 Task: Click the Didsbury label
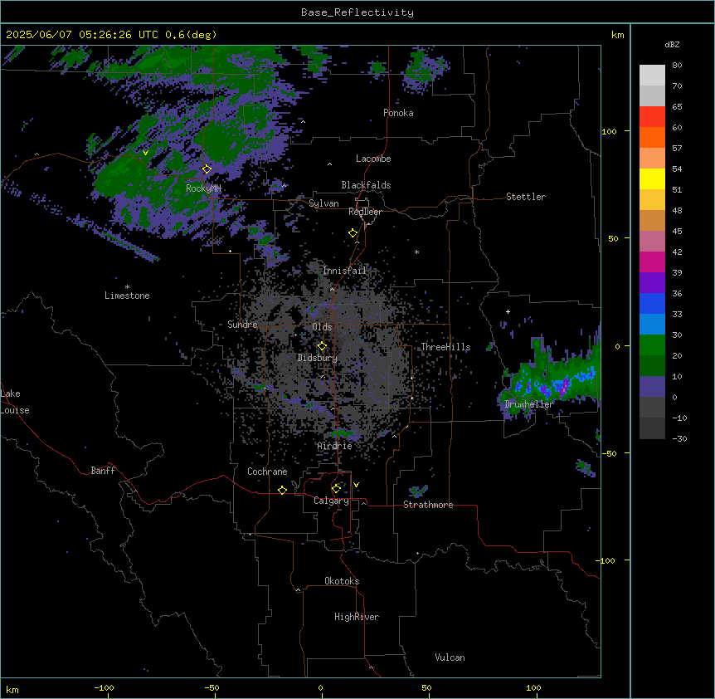[x=318, y=358]
